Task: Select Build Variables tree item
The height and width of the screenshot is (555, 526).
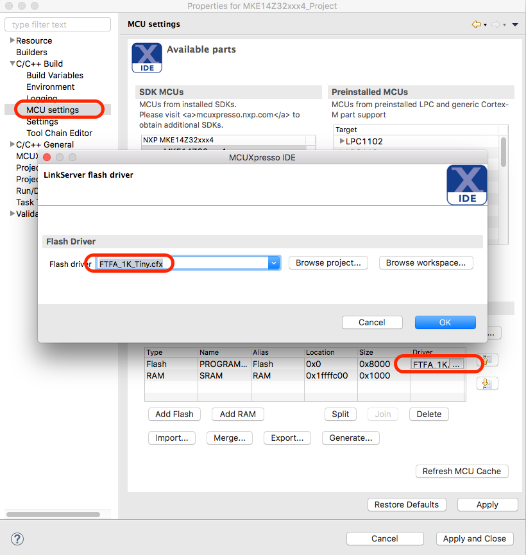Action: pos(55,76)
